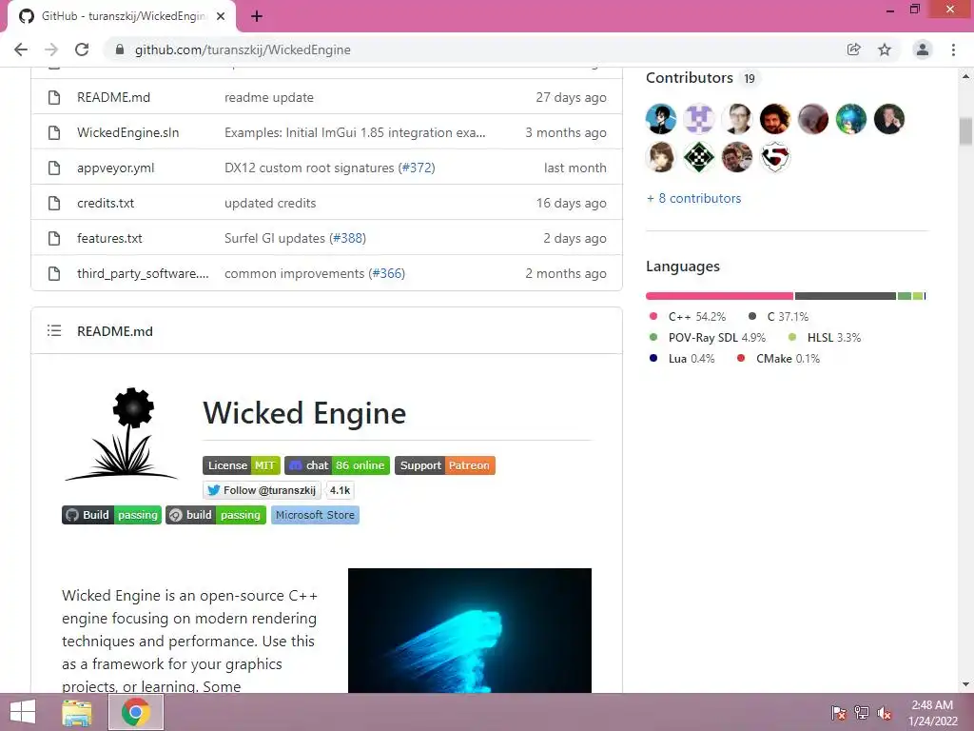Click the file icon beside README.md
This screenshot has height=731, width=974.
coord(54,98)
